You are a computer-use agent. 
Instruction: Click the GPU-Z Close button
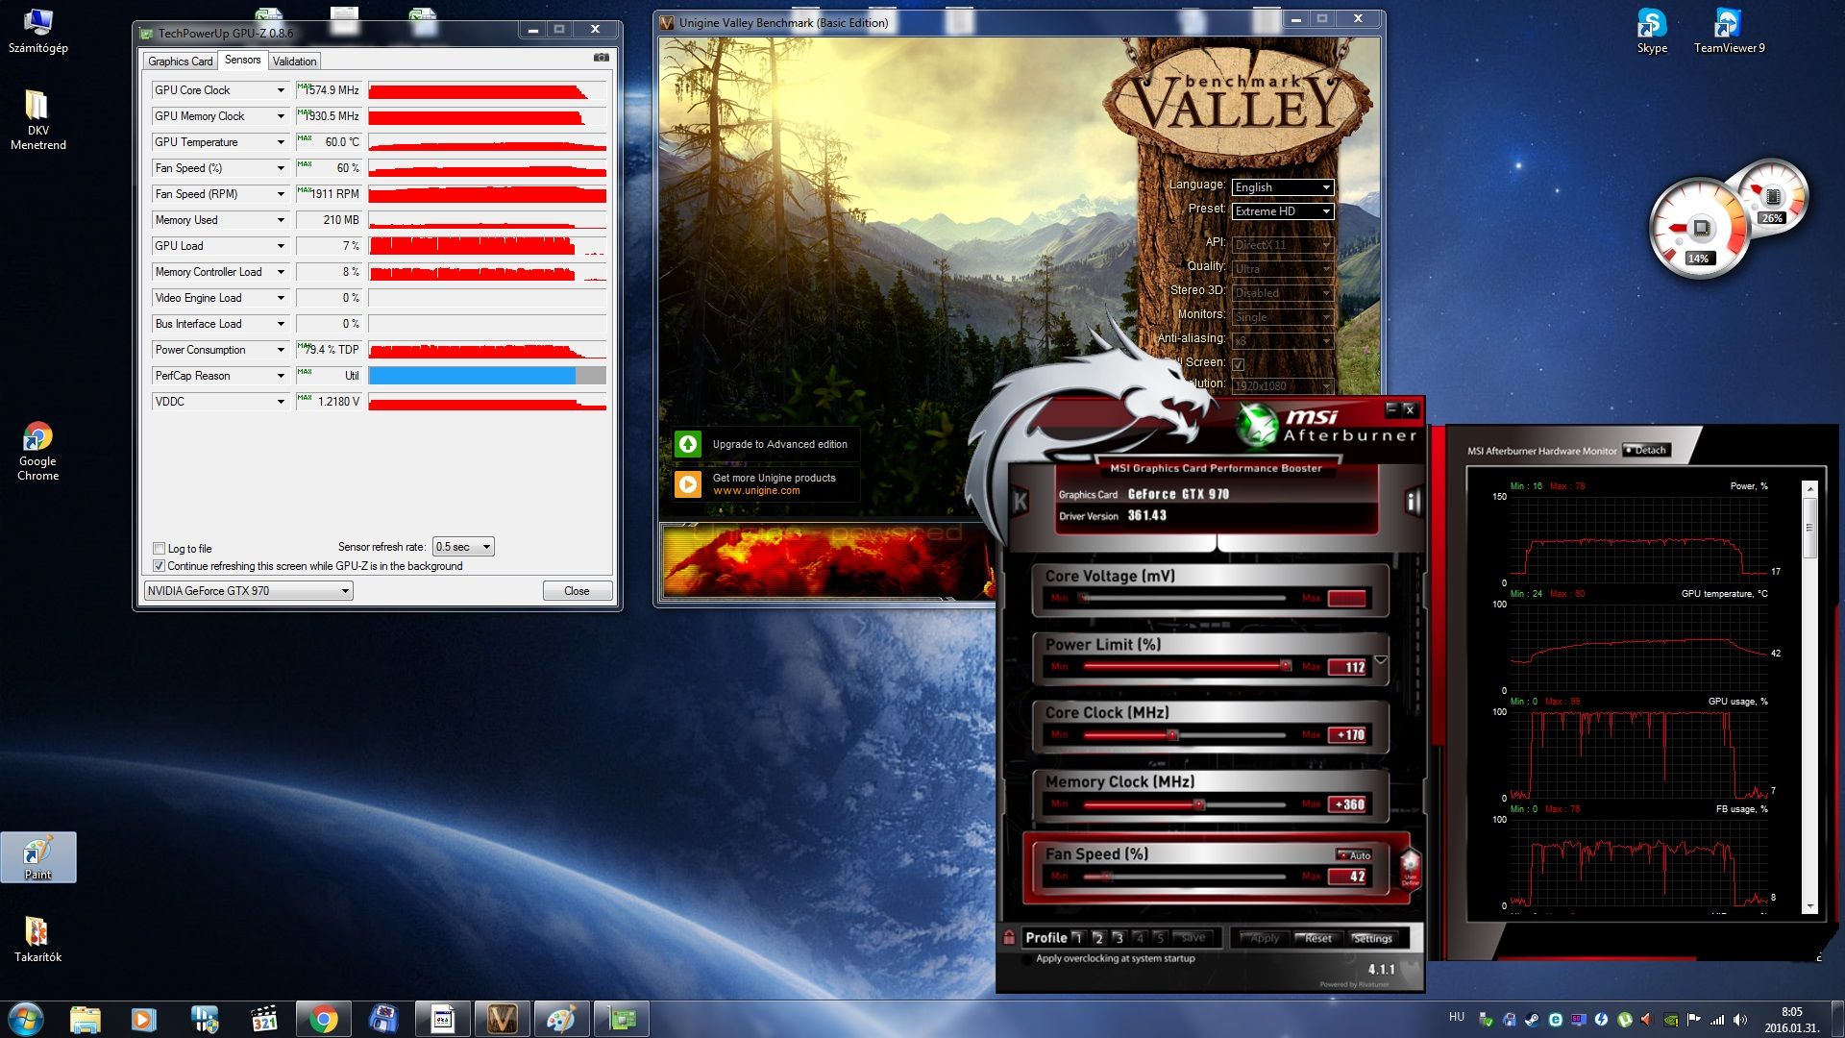tap(577, 591)
